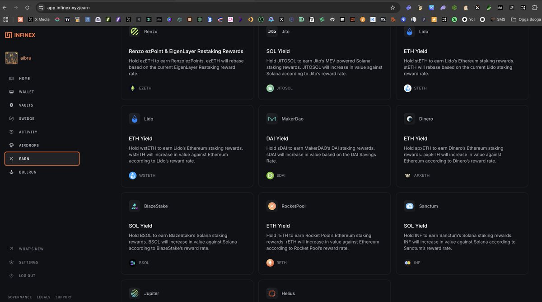Click the BSOL token icon

133,263
